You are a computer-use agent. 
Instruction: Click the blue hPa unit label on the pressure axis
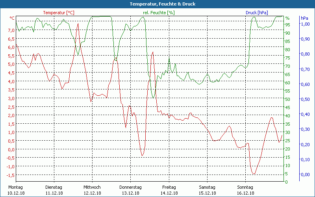tap(304, 18)
